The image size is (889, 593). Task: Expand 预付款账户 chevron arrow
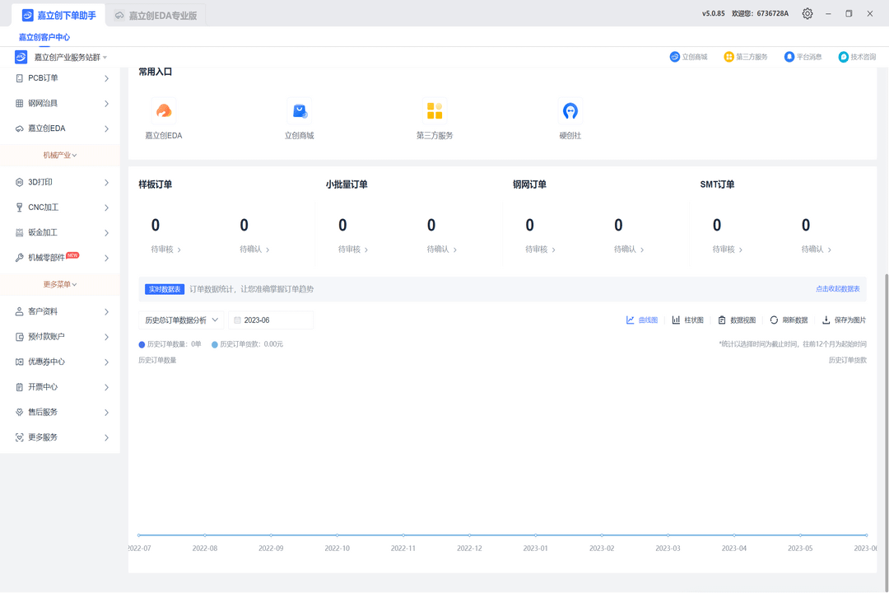[x=106, y=337]
